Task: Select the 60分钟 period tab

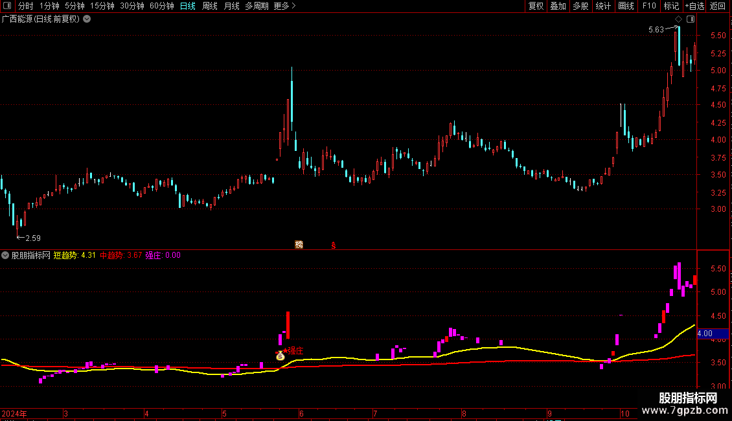Action: [161, 6]
